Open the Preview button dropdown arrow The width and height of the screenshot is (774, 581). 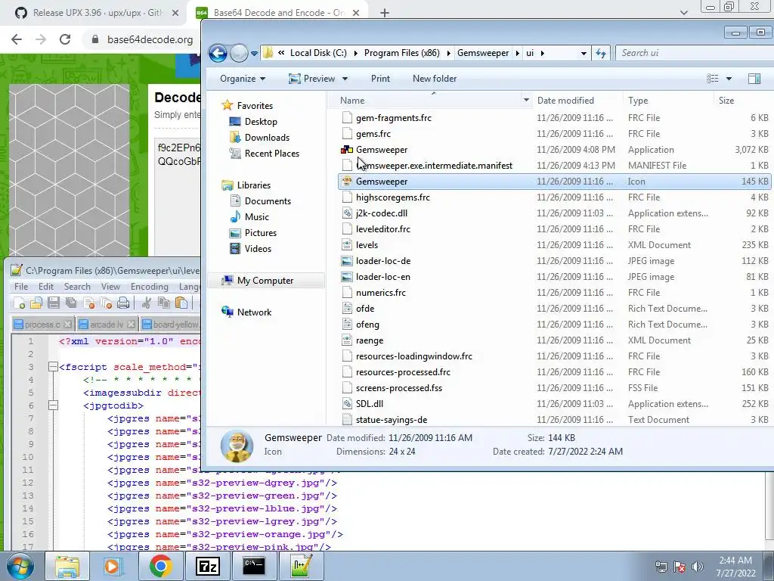345,79
